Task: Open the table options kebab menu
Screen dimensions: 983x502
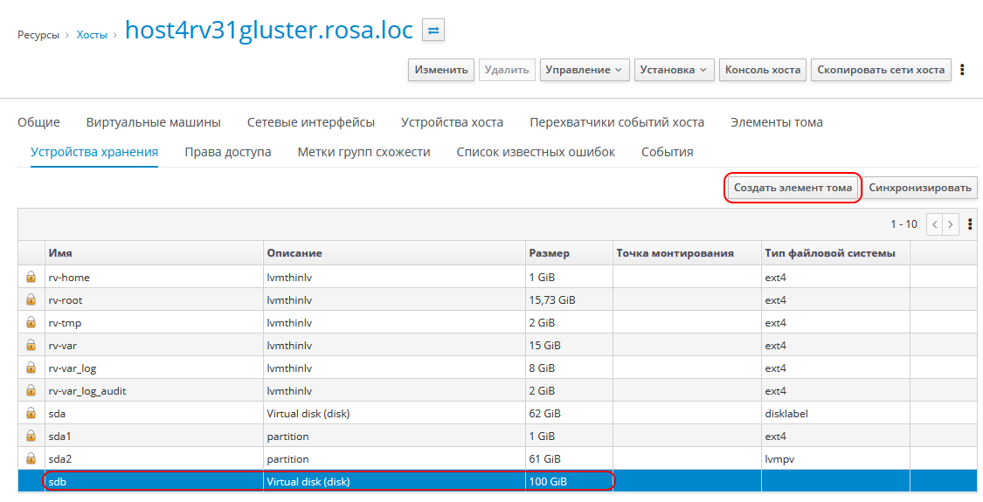Action: [970, 224]
